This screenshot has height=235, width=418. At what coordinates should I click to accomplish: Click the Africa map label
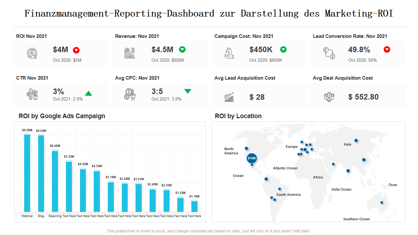318,178
